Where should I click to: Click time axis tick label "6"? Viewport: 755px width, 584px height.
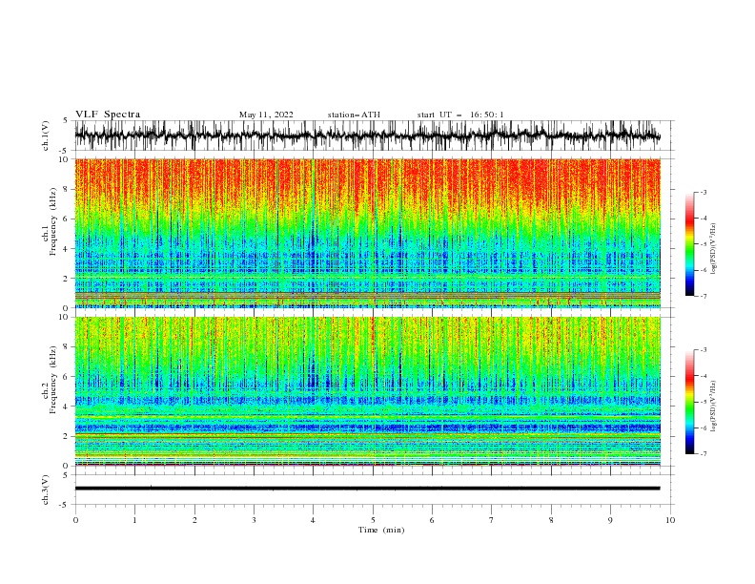432,520
